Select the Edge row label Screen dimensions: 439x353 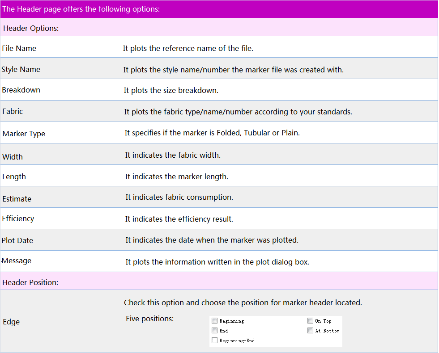[11, 322]
